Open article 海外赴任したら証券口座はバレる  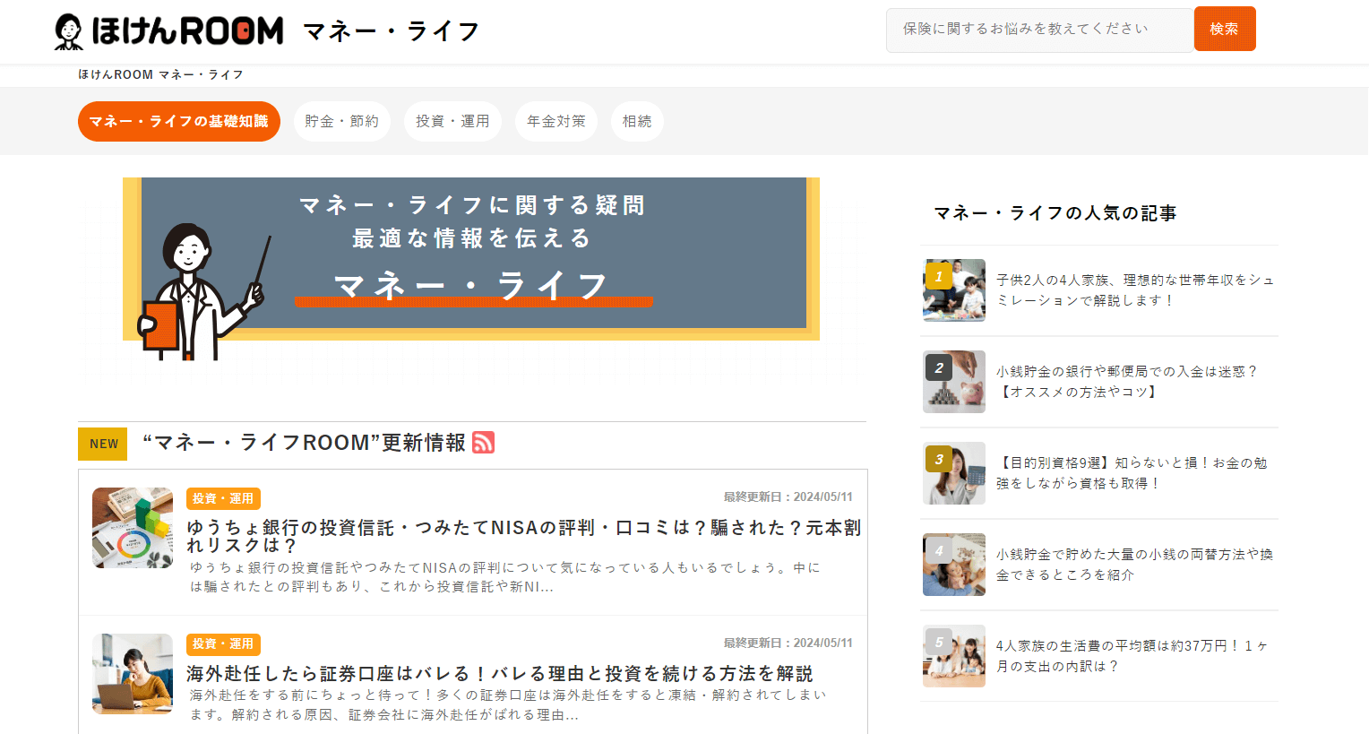click(499, 673)
